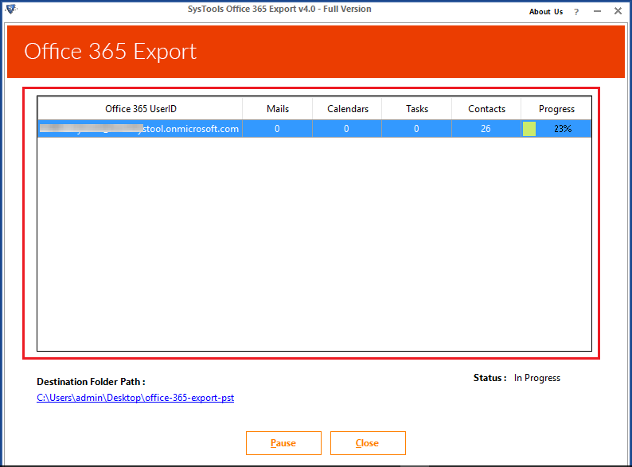
Task: Select the onmicrosoft.com user row
Action: (314, 129)
